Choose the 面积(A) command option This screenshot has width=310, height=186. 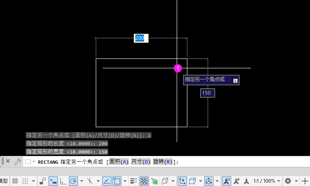(119, 162)
